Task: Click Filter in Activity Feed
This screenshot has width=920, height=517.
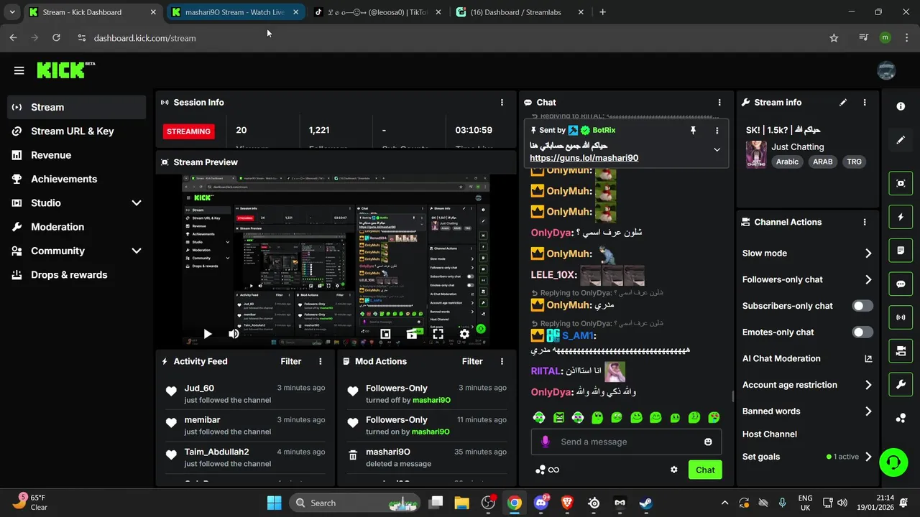Action: [290, 361]
